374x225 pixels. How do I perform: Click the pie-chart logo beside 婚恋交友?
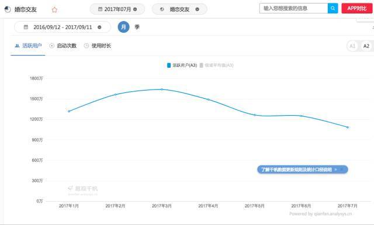pos(8,9)
